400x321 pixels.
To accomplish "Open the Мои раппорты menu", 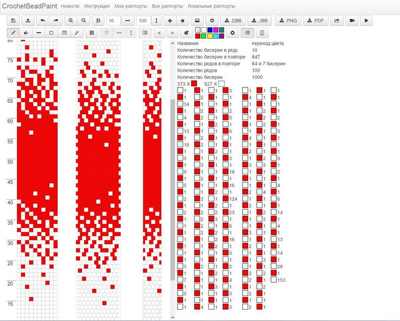I will point(131,6).
